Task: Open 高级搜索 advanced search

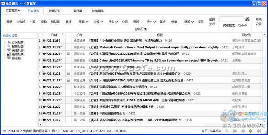Action: pos(235,26)
